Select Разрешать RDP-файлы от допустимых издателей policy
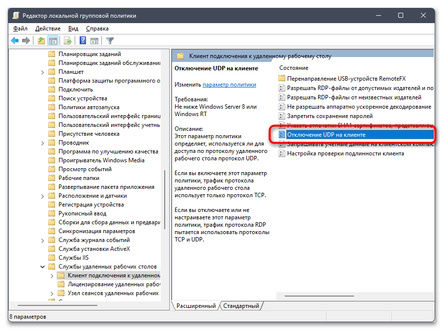The width and height of the screenshot is (443, 330). pyautogui.click(x=360, y=88)
